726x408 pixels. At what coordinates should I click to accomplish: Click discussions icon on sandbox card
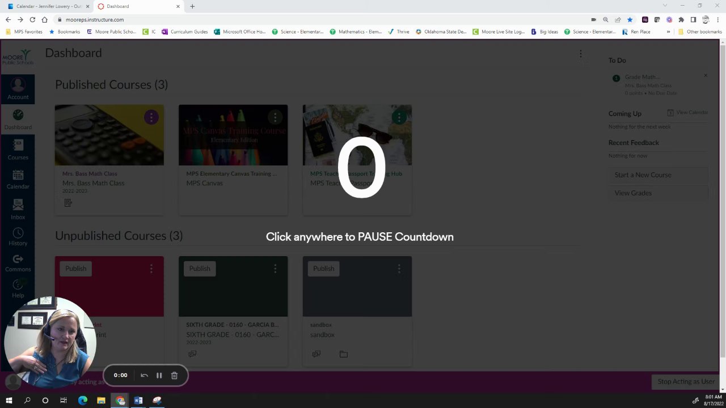pos(316,354)
